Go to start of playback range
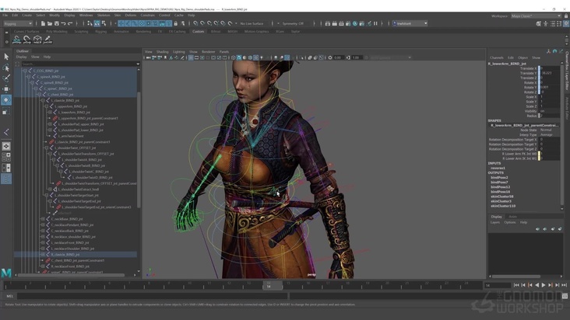570x320 pixels. [516, 285]
